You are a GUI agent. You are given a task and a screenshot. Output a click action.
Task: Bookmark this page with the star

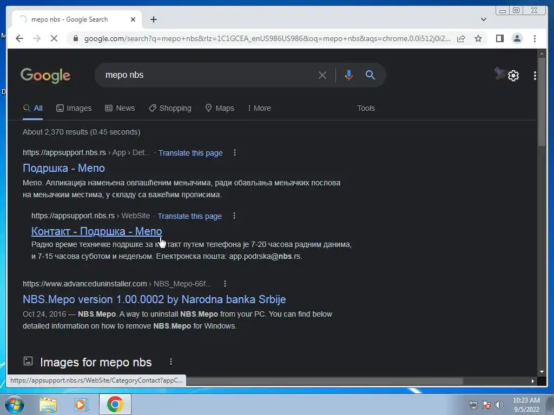click(478, 38)
